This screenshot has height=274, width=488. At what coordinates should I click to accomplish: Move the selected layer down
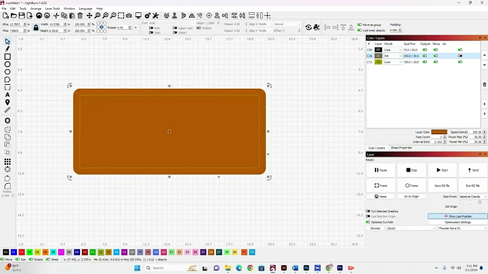pos(485,65)
